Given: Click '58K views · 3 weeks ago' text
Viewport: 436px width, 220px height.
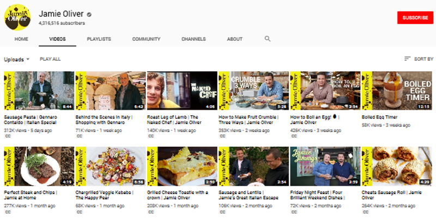Looking at the screenshot, I should tap(386, 125).
